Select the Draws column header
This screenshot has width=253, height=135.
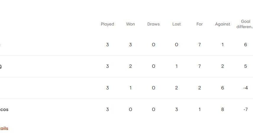click(x=153, y=24)
